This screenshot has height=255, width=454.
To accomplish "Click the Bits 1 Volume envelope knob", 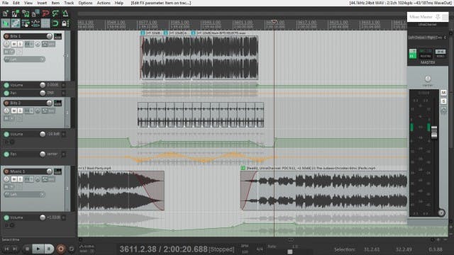I will [43, 85].
